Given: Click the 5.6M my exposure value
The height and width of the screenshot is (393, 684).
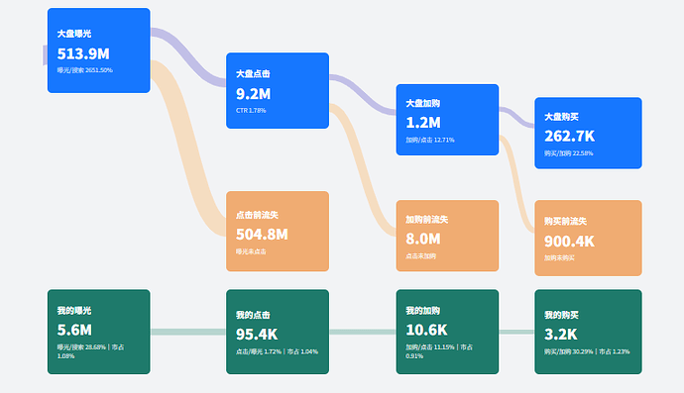Looking at the screenshot, I should (74, 331).
